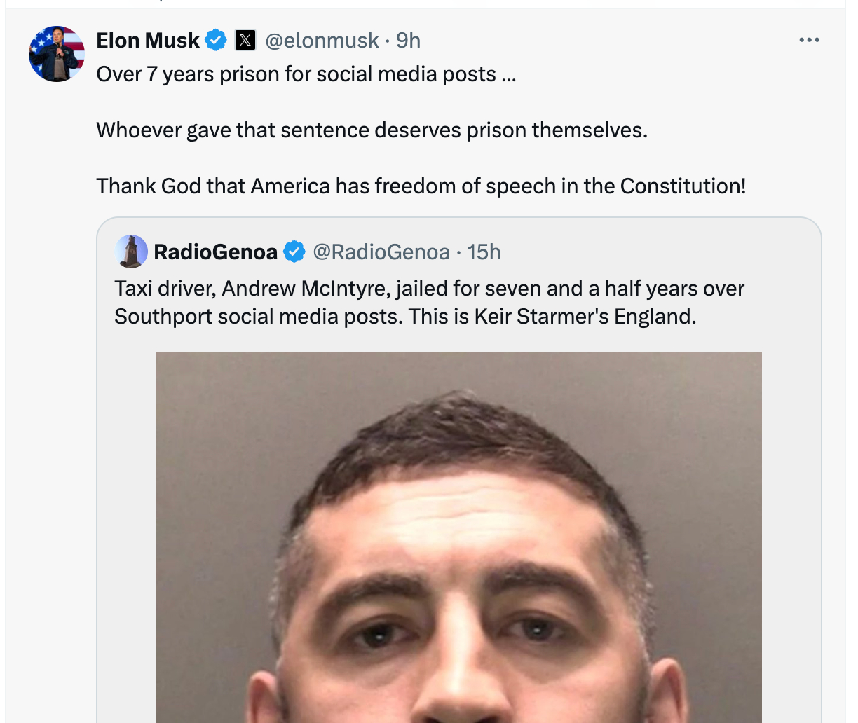The width and height of the screenshot is (858, 723).
Task: Open Elon Musk's profile picture avatar
Action: coord(56,54)
